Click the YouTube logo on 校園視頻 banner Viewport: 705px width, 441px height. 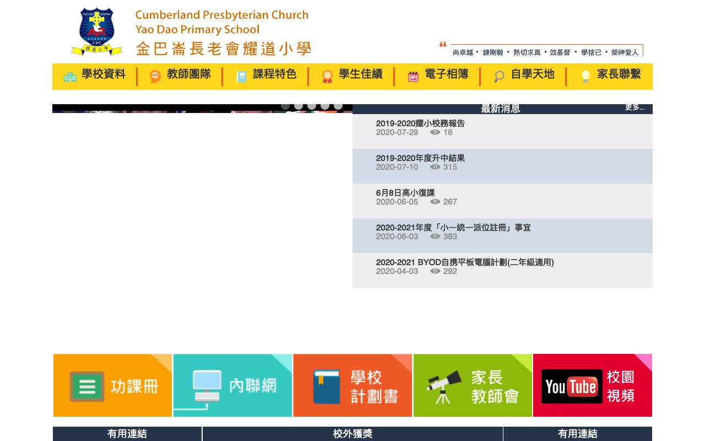point(571,386)
